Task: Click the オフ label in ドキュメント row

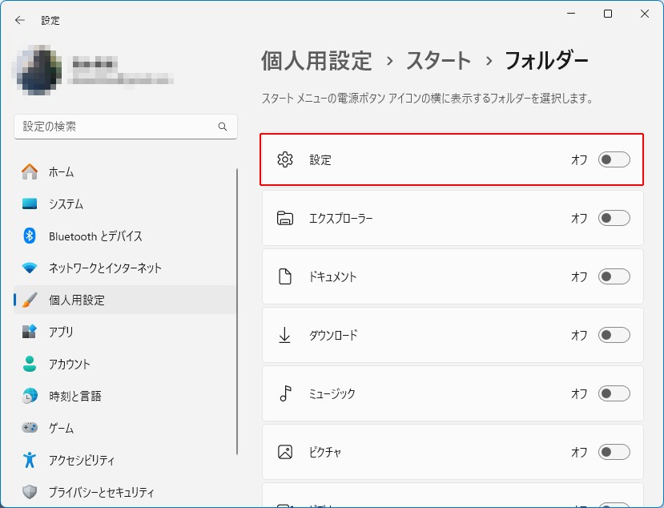Action: pos(579,276)
